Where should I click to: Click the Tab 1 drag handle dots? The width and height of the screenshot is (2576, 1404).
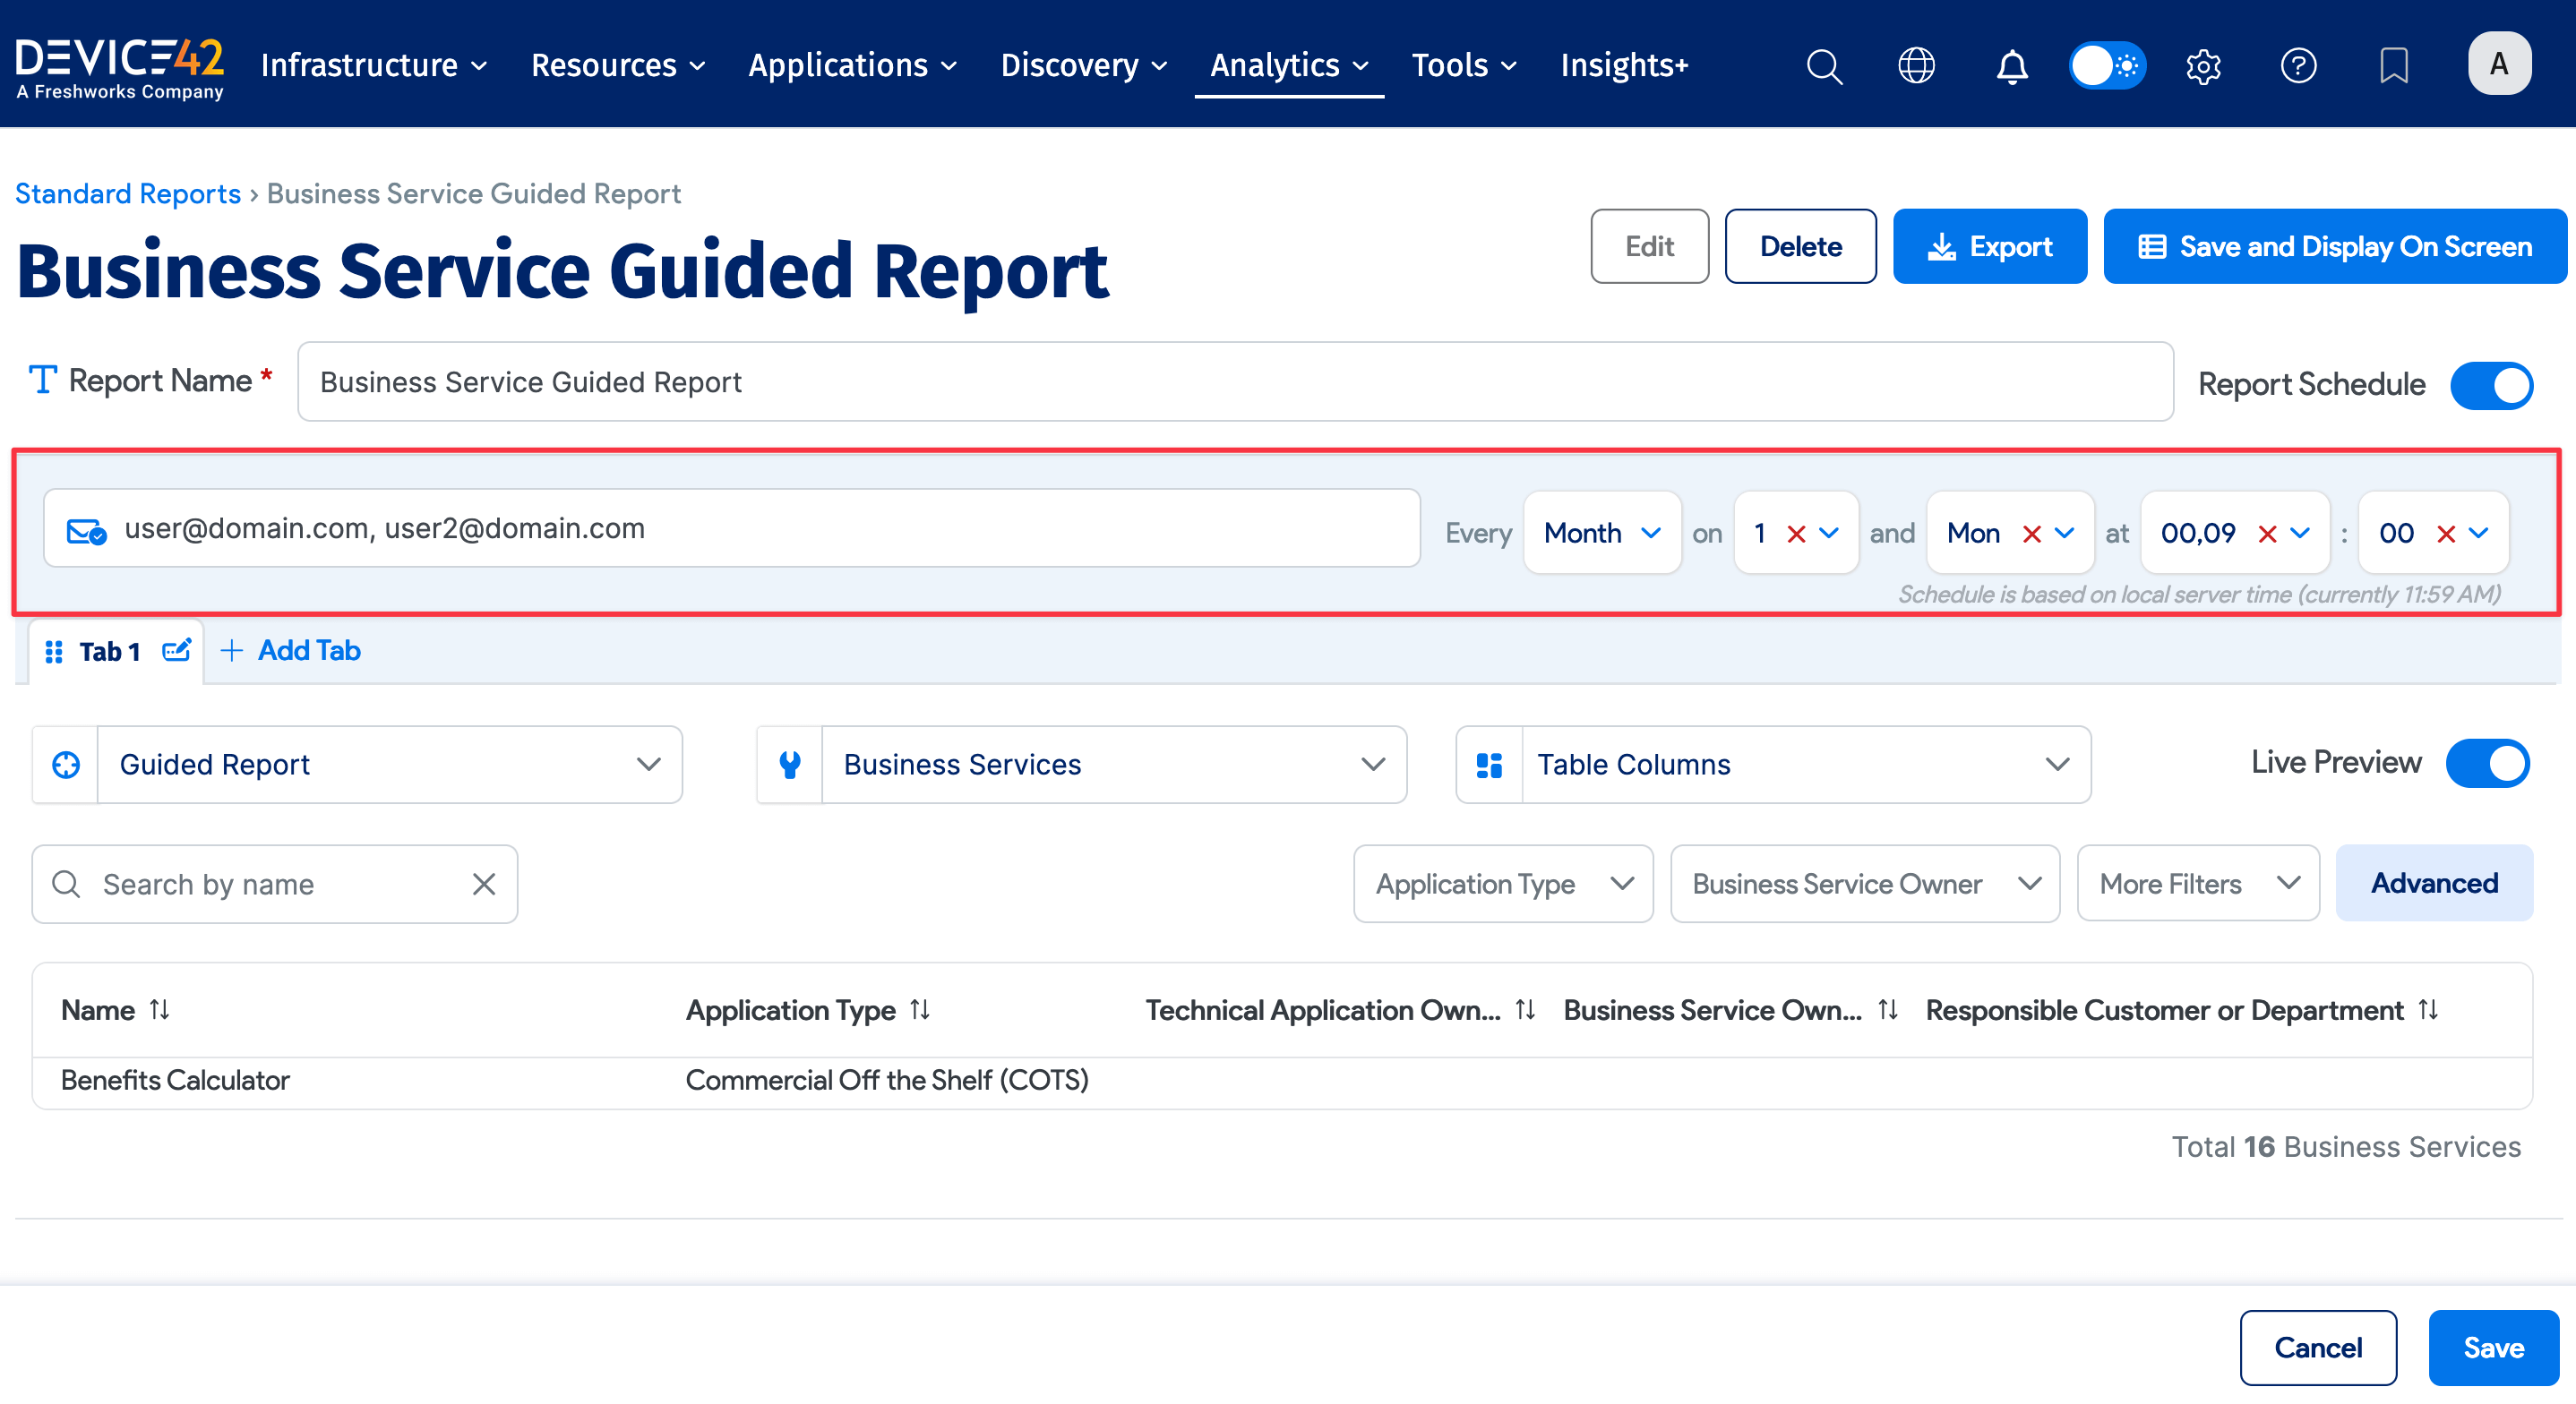coord(54,652)
